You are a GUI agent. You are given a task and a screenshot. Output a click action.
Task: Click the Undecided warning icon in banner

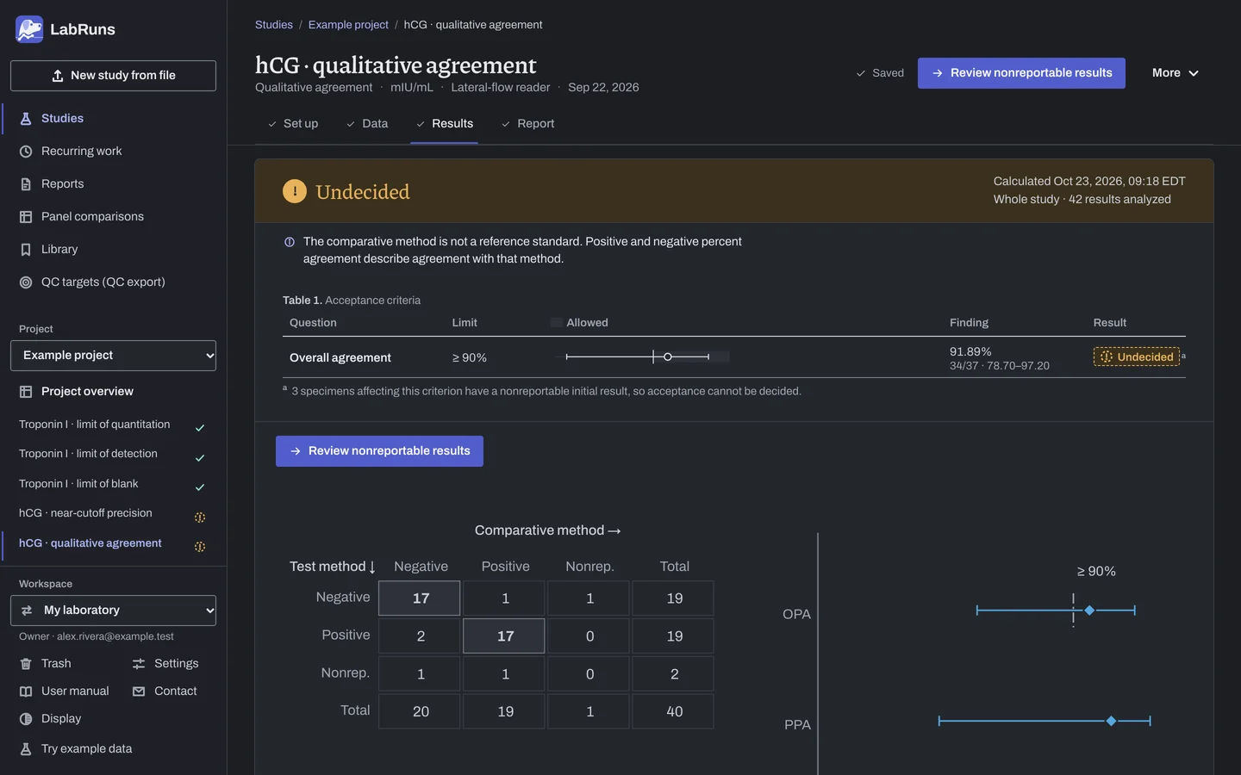coord(295,191)
